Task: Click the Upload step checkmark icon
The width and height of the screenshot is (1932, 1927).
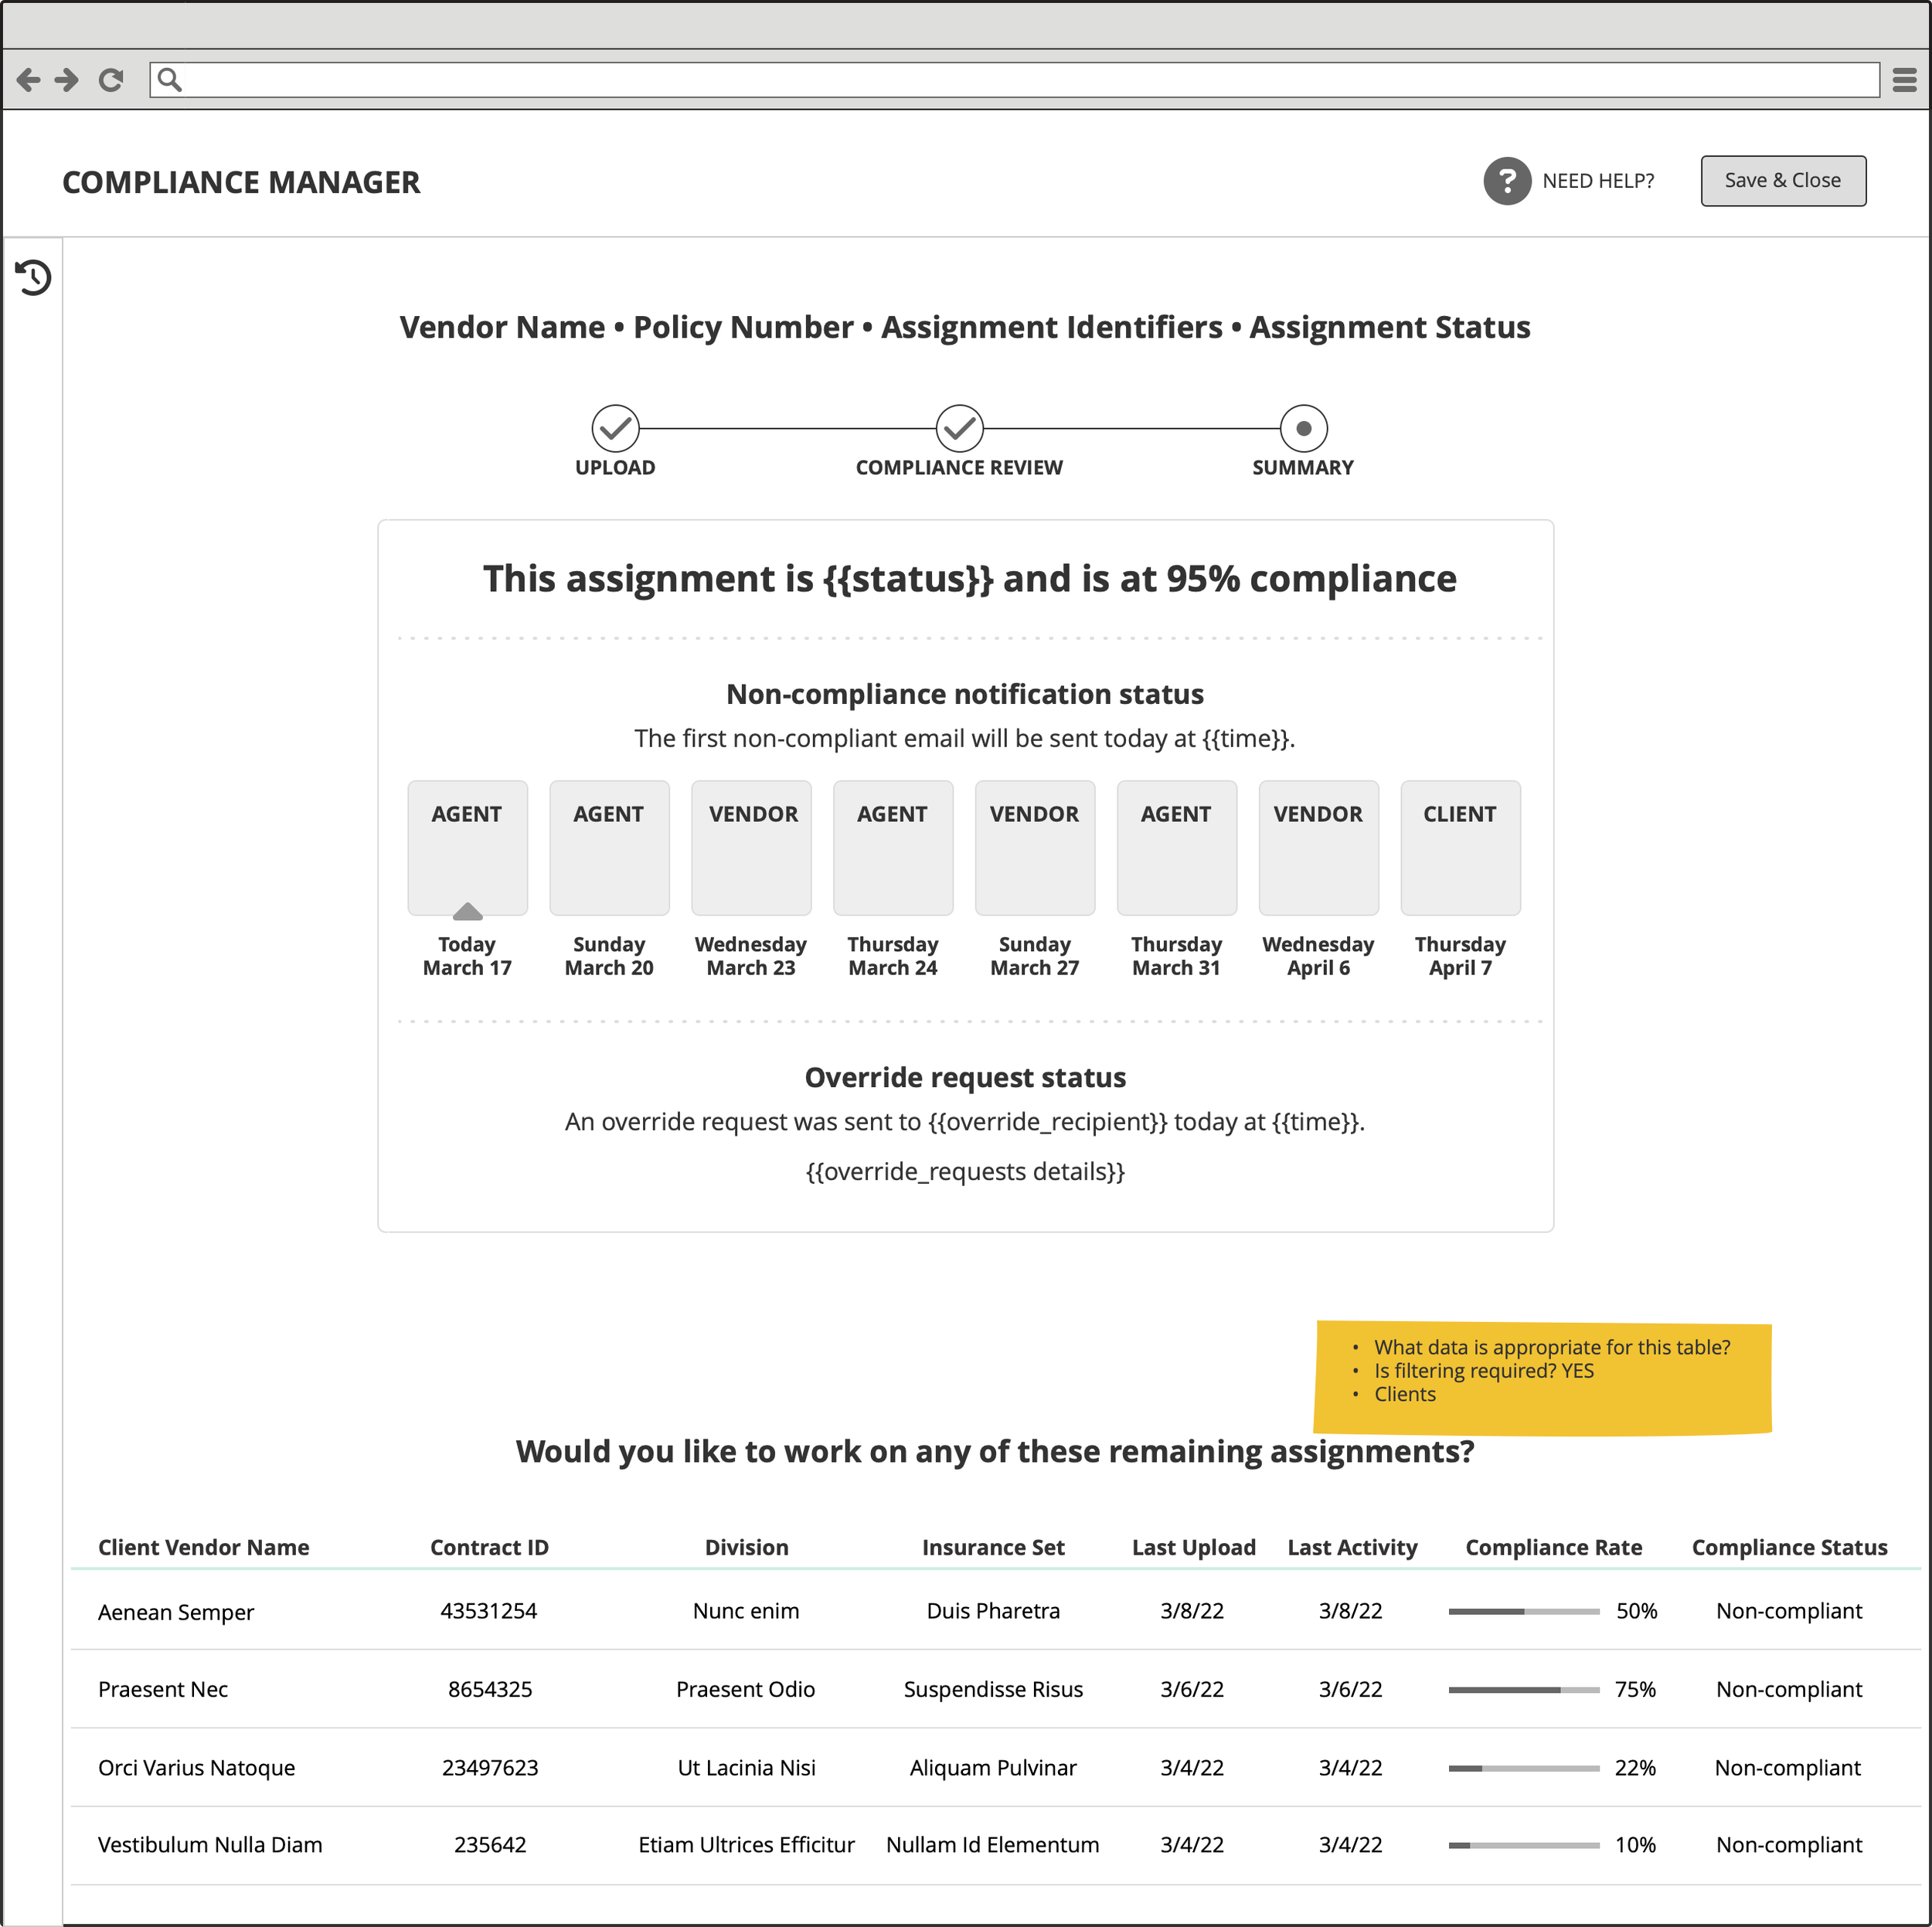Action: pyautogui.click(x=616, y=428)
